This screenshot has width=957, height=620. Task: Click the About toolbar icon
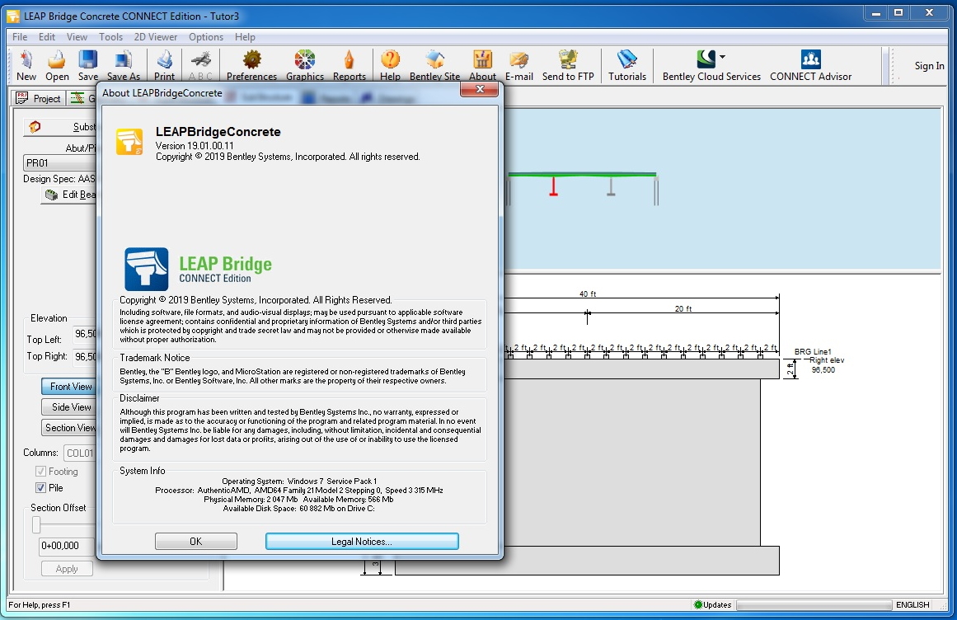(482, 66)
